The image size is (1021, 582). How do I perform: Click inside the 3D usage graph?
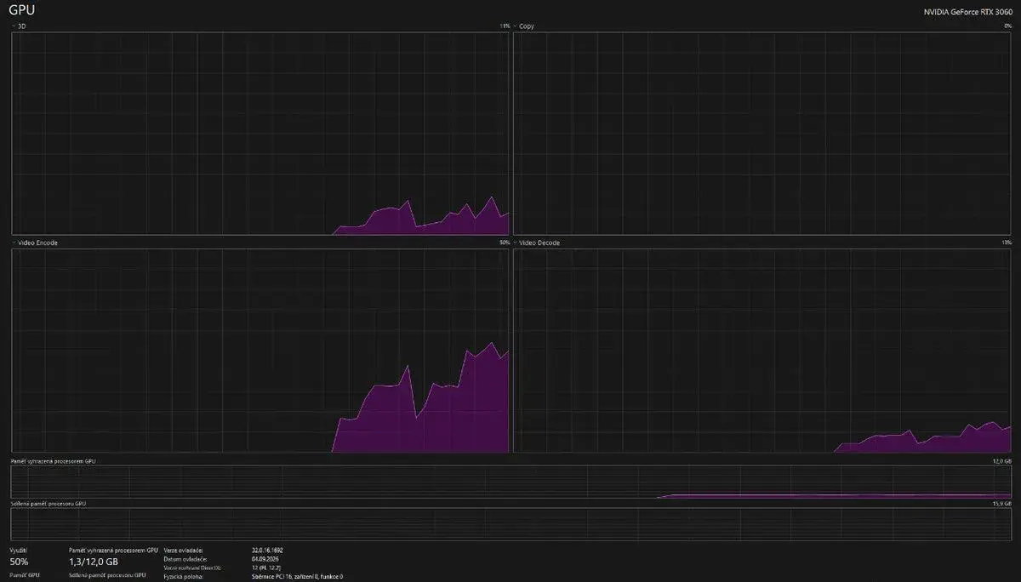(x=260, y=134)
